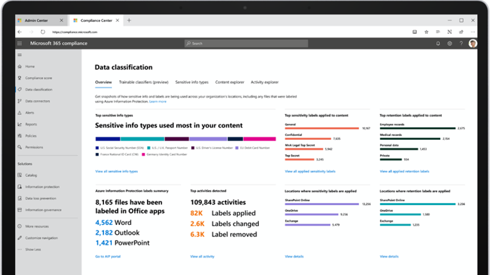Click the Employee records retention bar
Viewport: 490px width, 275px height.
click(417, 128)
